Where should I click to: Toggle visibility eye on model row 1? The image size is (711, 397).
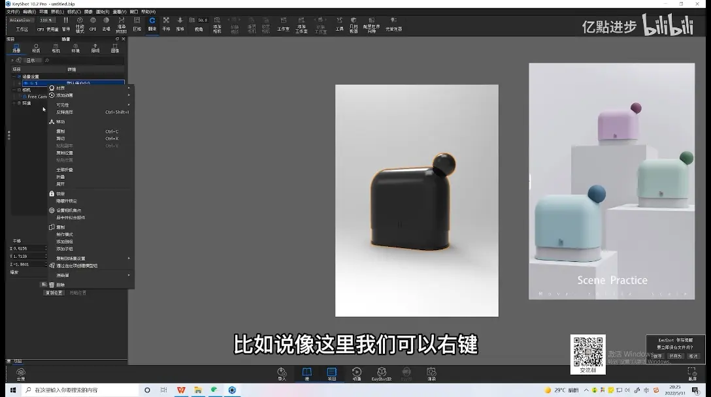tap(26, 84)
